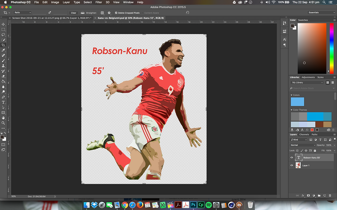Select the Pen tool
The image size is (337, 210).
[3, 97]
